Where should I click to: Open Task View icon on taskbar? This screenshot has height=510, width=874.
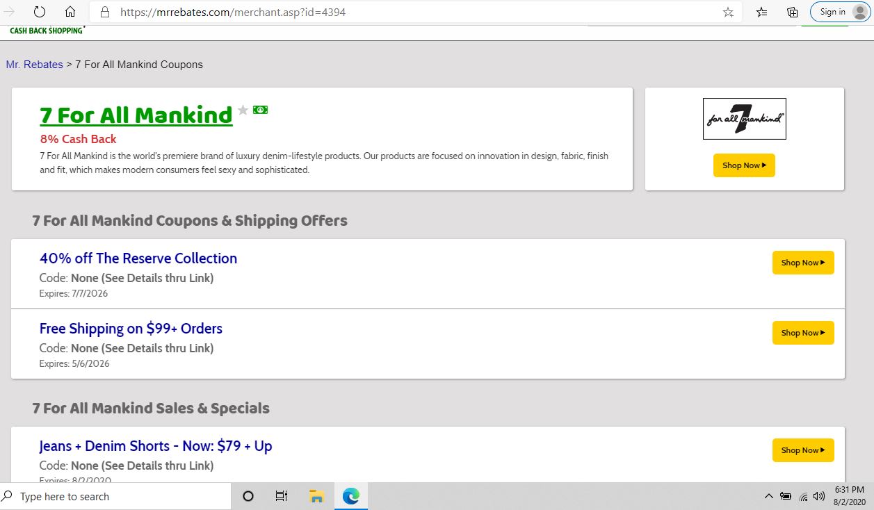point(282,496)
